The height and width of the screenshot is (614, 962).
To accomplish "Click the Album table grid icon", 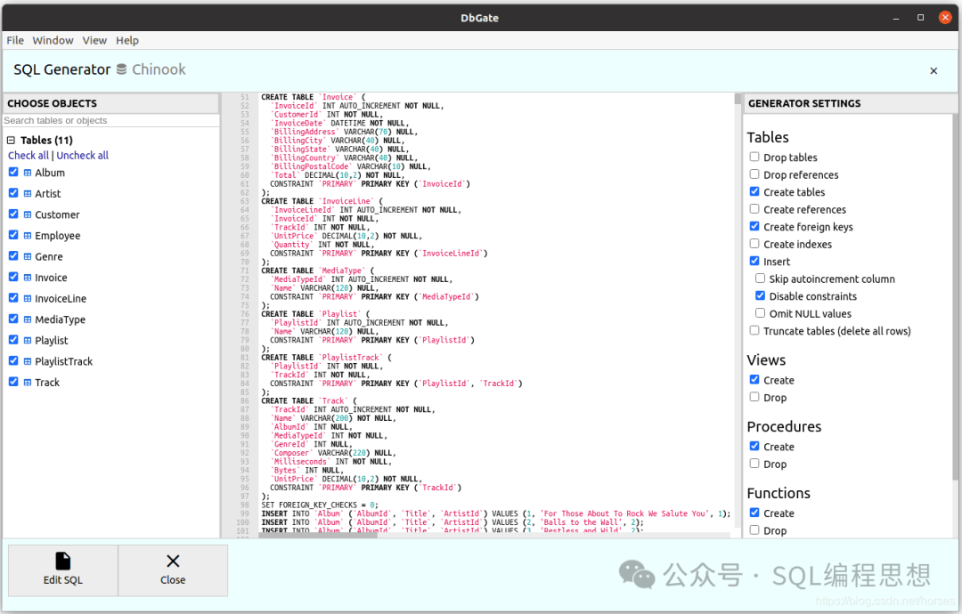I will pyautogui.click(x=28, y=173).
